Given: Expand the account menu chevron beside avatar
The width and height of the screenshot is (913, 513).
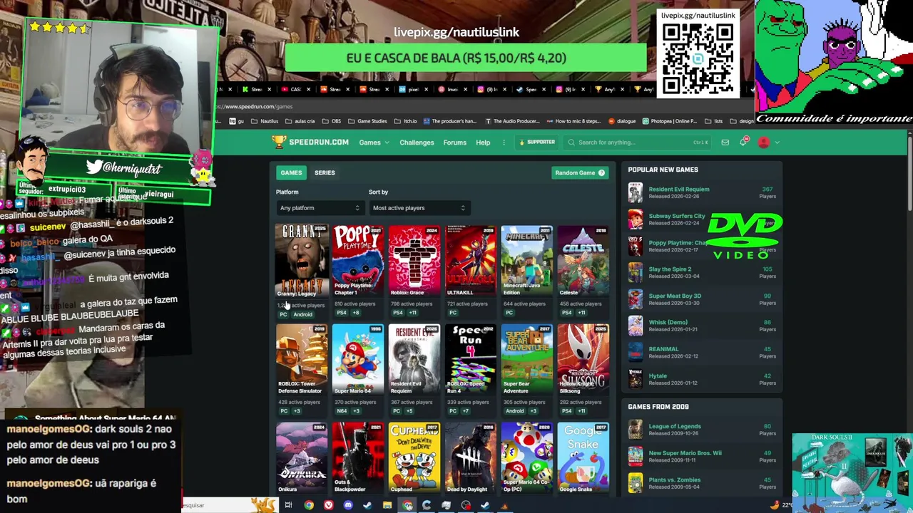Looking at the screenshot, I should pos(777,142).
